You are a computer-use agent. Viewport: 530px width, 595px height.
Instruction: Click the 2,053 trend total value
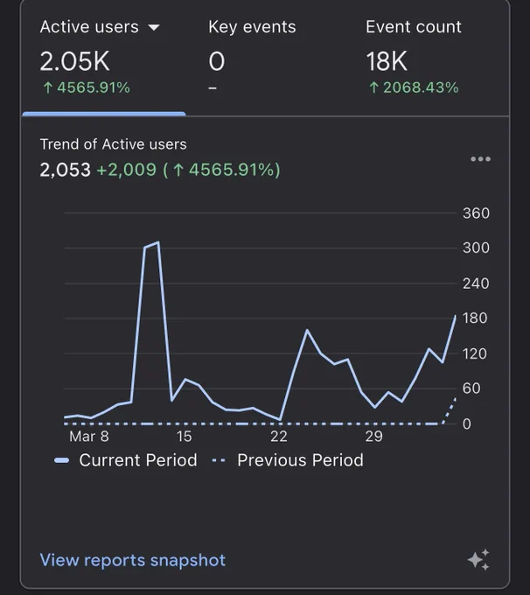pos(66,170)
